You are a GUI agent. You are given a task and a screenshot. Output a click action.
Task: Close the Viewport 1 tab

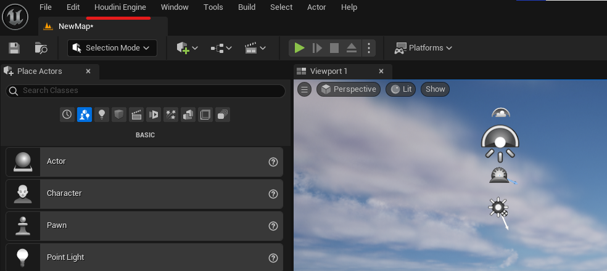381,71
